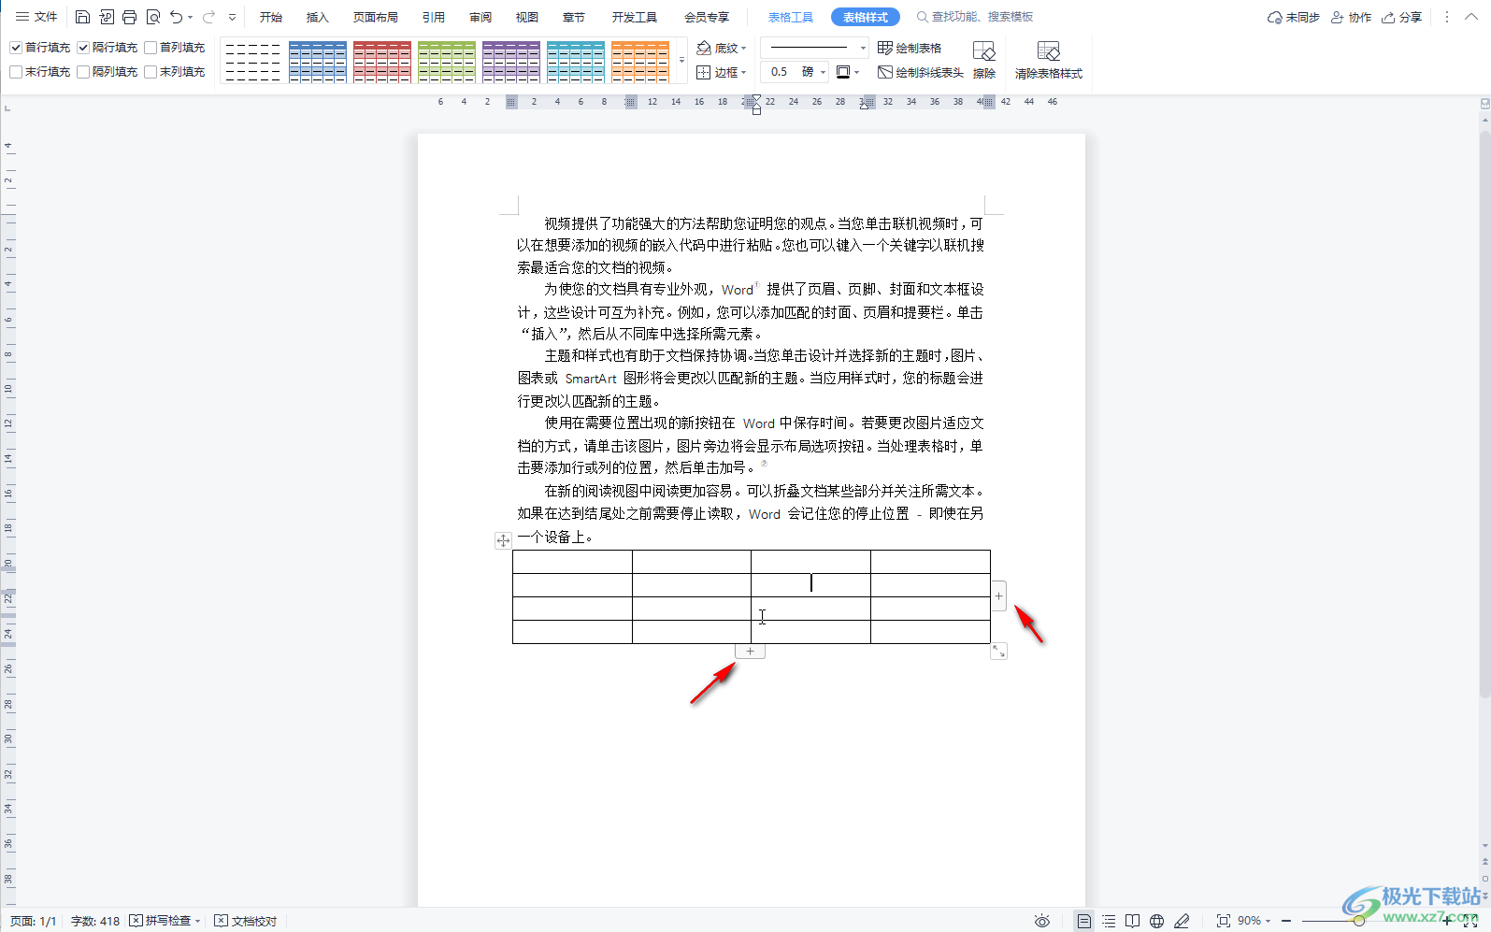Click the zoom slider handle
Image resolution: width=1491 pixels, height=932 pixels.
click(1359, 921)
